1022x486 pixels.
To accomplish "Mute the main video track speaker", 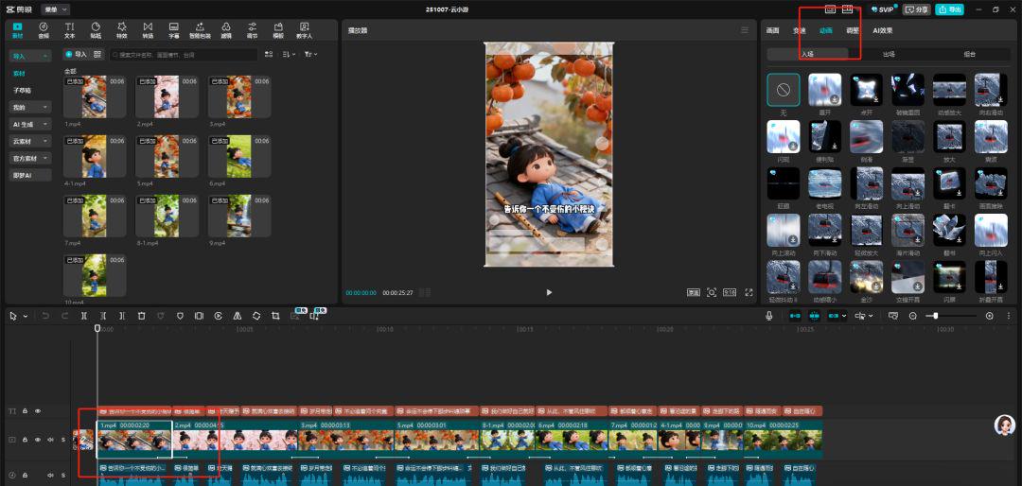I will (50, 440).
